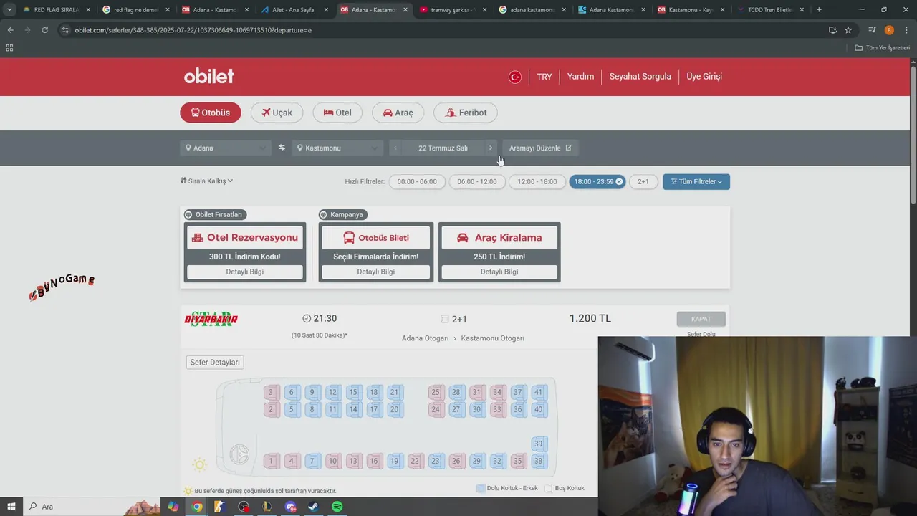Open Copilot taskbar icon
917x516 pixels.
coord(173,507)
